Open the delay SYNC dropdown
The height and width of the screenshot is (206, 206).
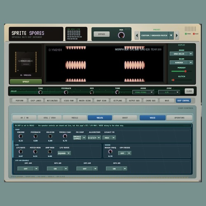point(169,92)
